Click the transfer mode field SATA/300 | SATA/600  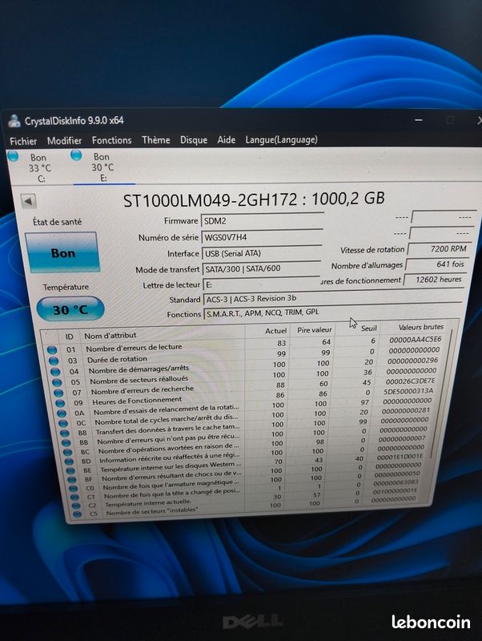[262, 268]
